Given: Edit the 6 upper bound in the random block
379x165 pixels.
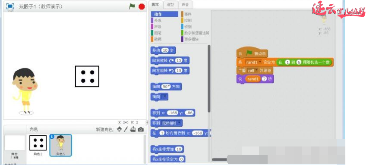Looking at the screenshot, I should 299,62.
